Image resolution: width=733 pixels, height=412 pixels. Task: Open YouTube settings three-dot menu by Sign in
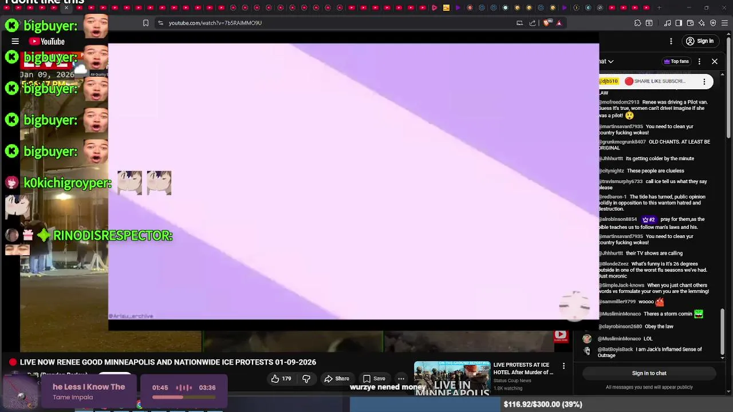[x=671, y=41]
